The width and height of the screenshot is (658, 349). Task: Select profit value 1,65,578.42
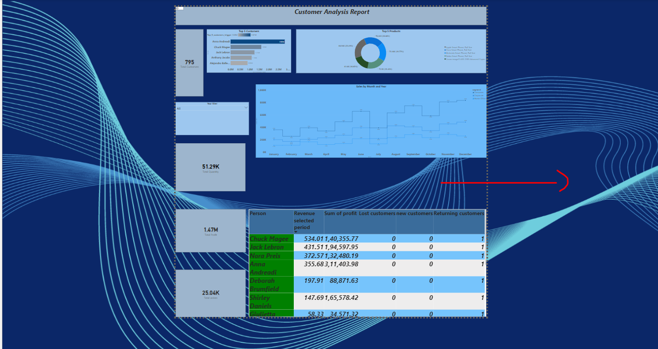(x=341, y=298)
